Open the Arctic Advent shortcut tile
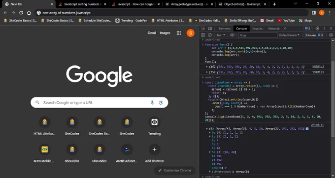 click(x=127, y=153)
